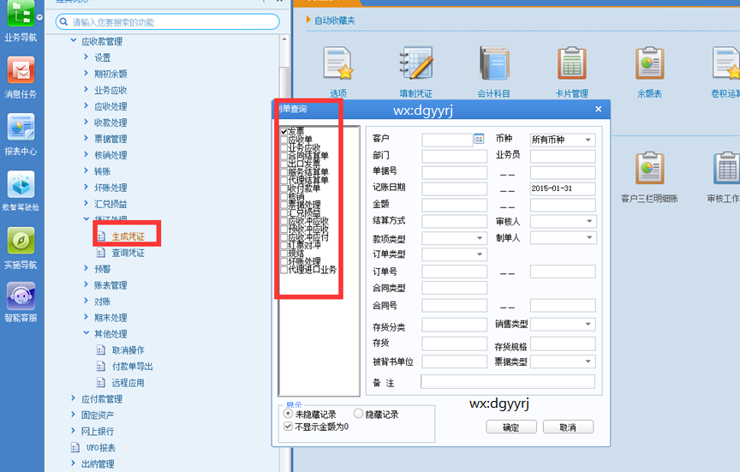
Task: Click the date field showing 2015-01-31
Action: pyautogui.click(x=563, y=188)
